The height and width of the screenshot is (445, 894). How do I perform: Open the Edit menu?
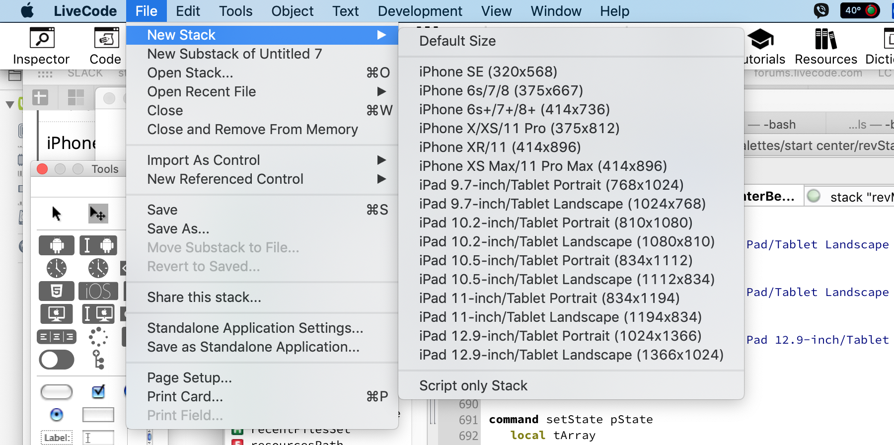[x=188, y=11]
